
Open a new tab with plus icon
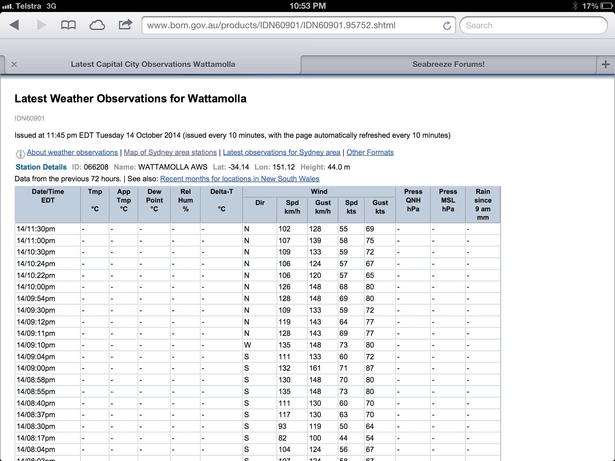[x=605, y=64]
